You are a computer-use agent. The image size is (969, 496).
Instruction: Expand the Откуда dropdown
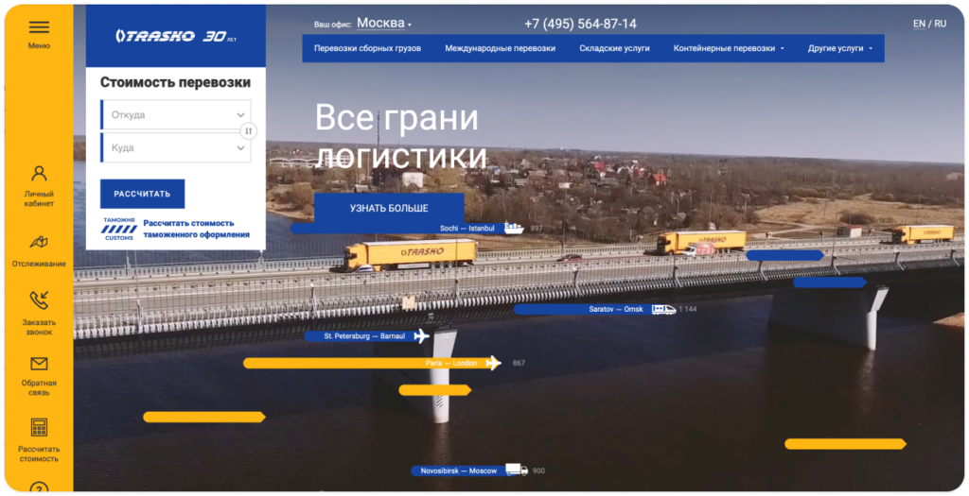point(176,114)
